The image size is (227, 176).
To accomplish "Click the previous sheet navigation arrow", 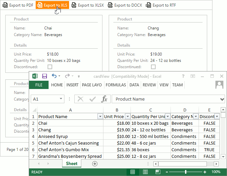I will [39, 164].
